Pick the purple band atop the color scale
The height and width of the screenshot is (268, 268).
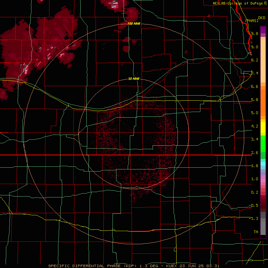(263, 30)
